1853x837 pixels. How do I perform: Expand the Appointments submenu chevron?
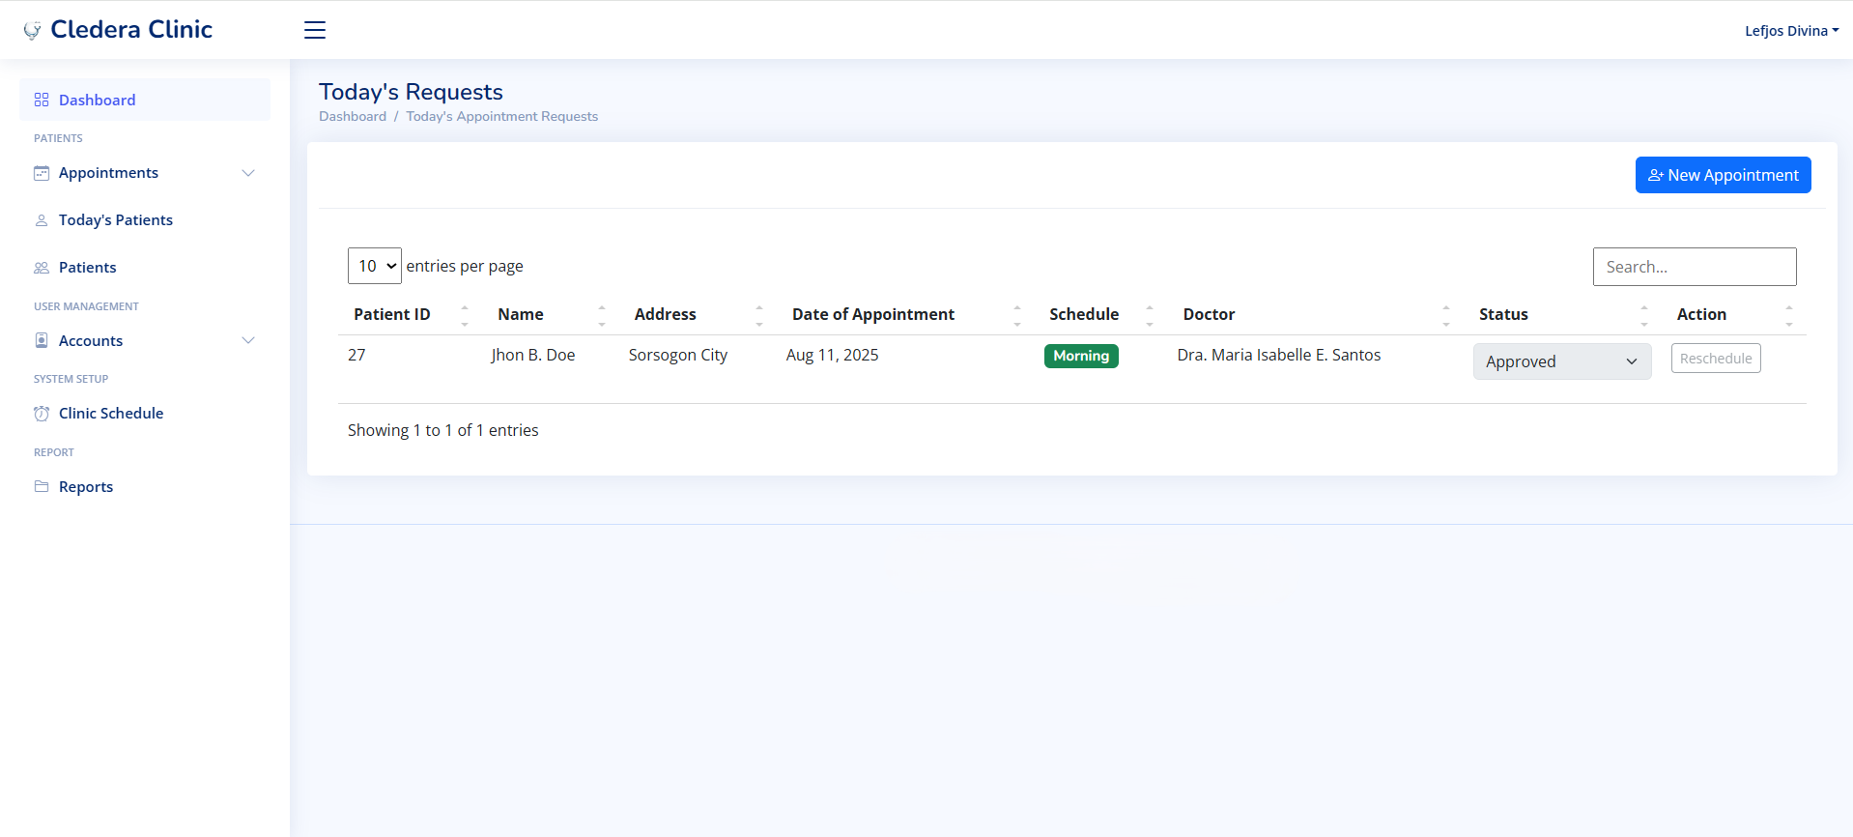pyautogui.click(x=248, y=173)
